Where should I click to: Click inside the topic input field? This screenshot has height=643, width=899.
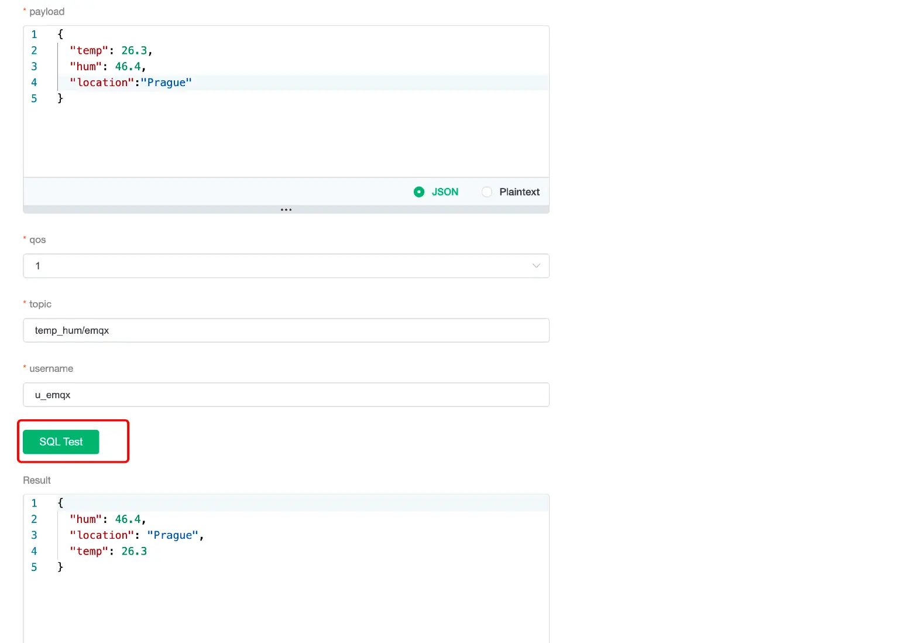tap(286, 330)
